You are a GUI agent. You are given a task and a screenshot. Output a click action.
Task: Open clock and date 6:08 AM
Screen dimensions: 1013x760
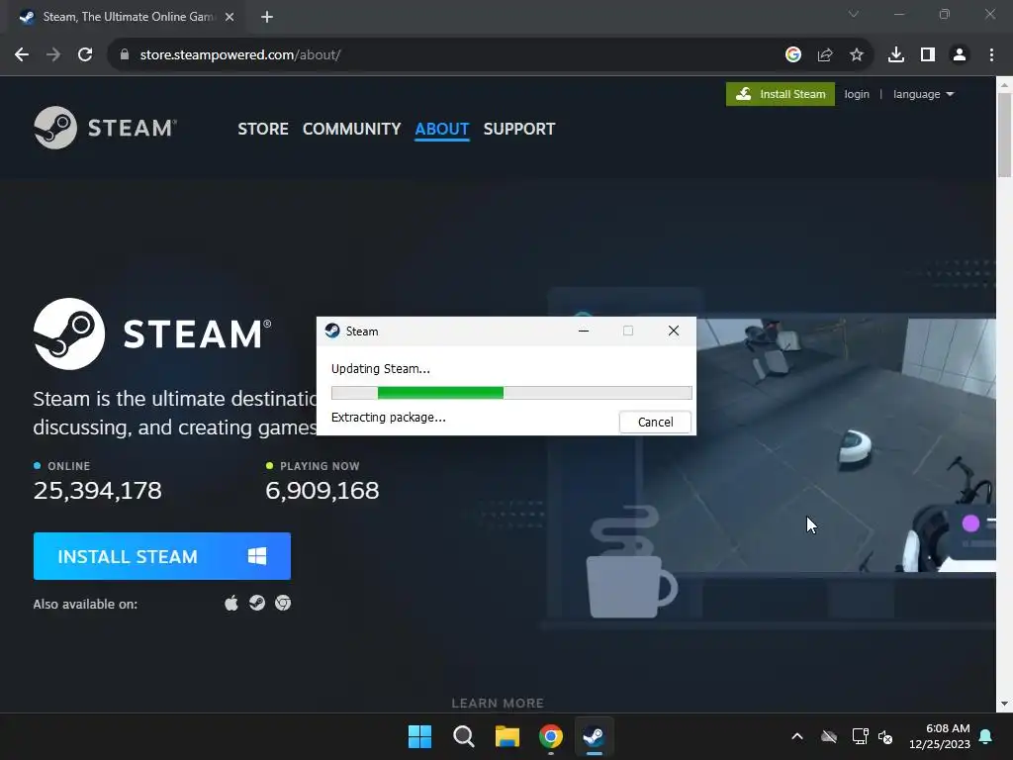pos(940,736)
